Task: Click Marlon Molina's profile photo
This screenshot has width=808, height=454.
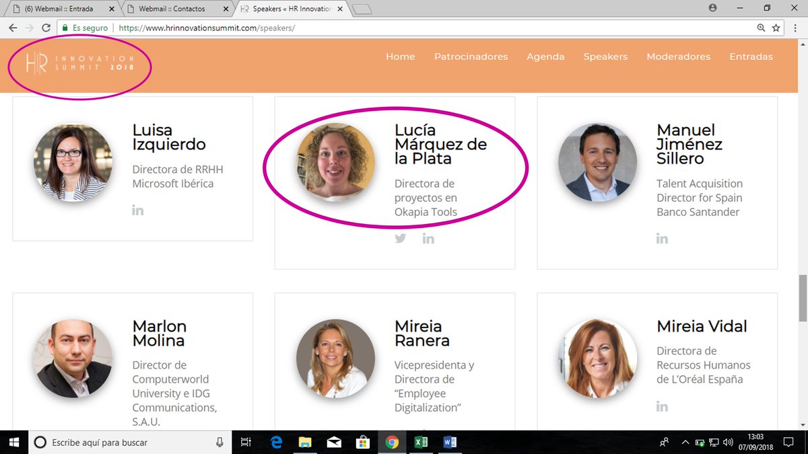Action: click(73, 358)
